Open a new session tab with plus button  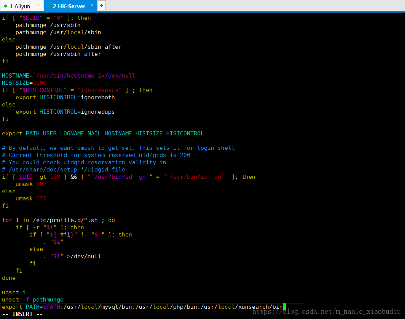[x=102, y=5]
